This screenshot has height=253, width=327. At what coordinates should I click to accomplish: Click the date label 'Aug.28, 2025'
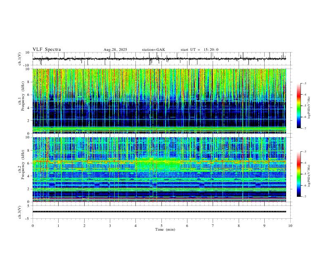pos(115,50)
